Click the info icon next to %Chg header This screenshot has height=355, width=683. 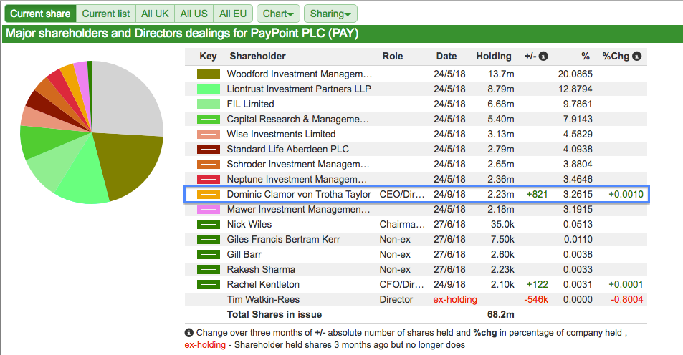click(x=637, y=56)
